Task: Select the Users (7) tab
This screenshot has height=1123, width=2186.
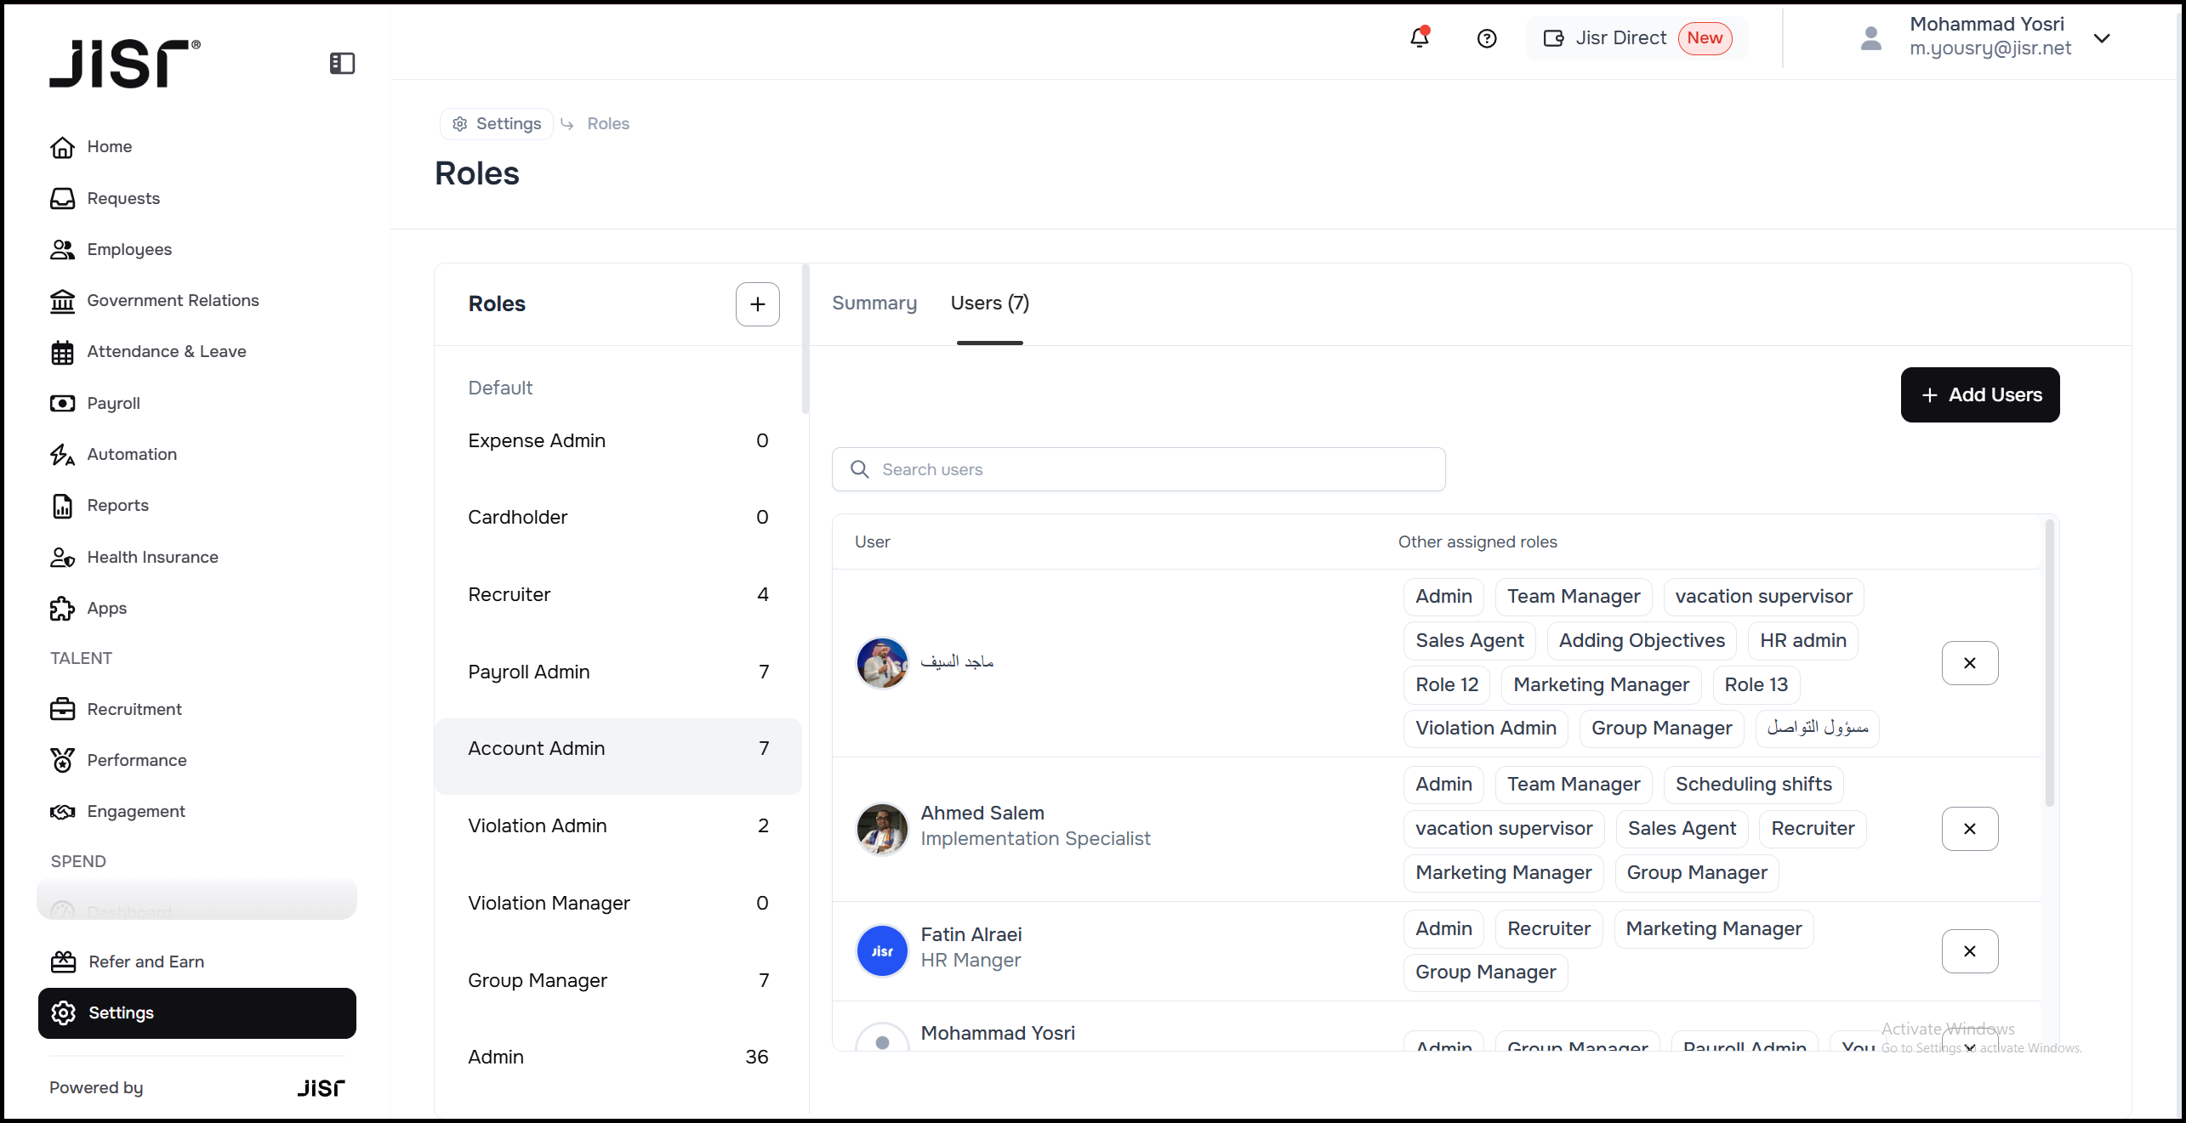Action: (x=989, y=303)
